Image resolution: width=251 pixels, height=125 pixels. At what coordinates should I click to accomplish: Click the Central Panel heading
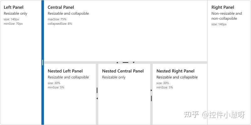point(61,7)
